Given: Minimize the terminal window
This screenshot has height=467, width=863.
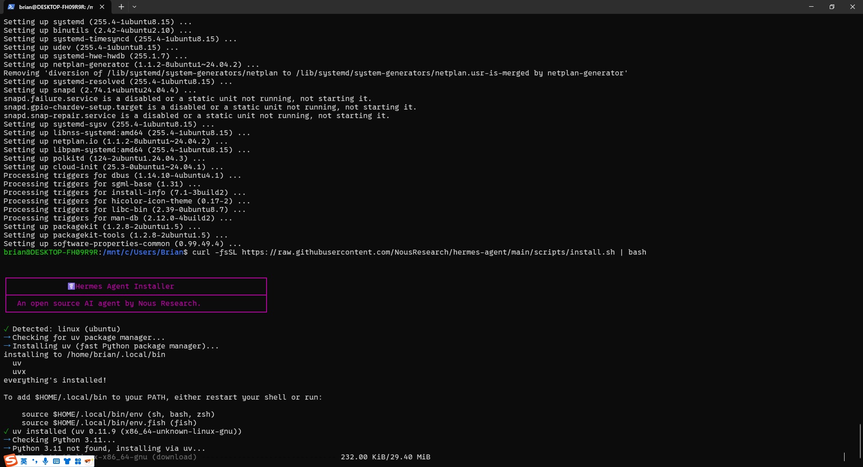Looking at the screenshot, I should point(811,7).
